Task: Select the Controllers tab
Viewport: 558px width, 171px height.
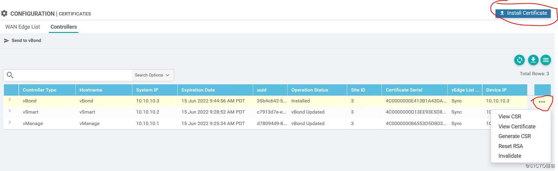Action: [64, 27]
